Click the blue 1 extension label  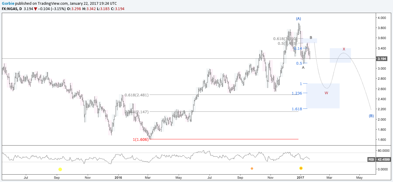click(301, 84)
